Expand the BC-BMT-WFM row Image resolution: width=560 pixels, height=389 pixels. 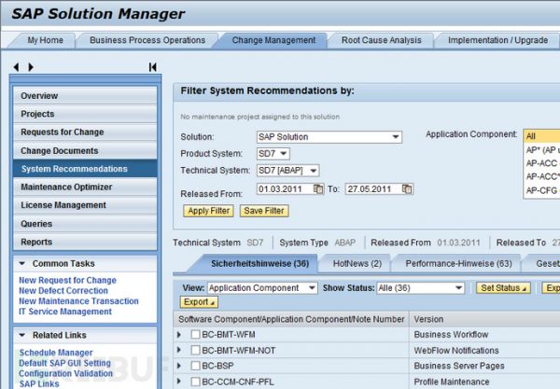click(x=180, y=334)
